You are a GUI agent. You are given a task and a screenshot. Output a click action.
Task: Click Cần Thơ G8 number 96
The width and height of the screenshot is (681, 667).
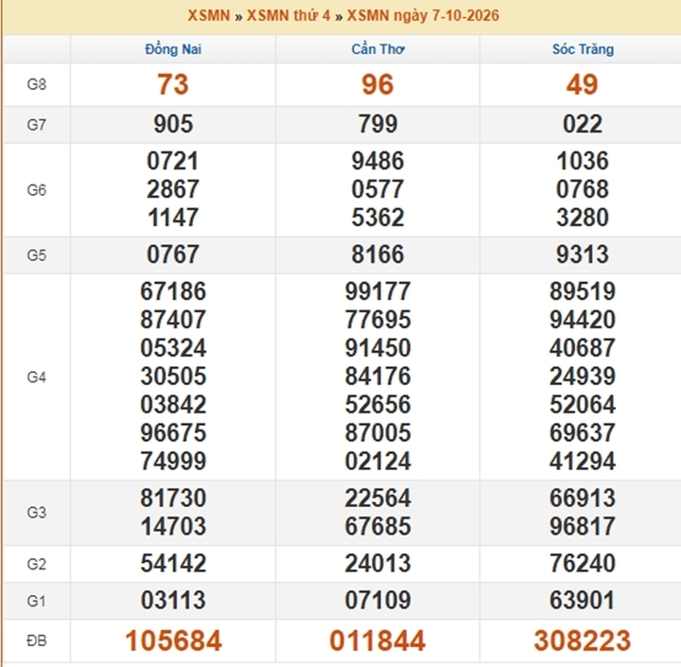(x=377, y=84)
